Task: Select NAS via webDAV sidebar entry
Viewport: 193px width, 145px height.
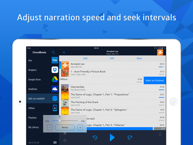Action: 43,98
